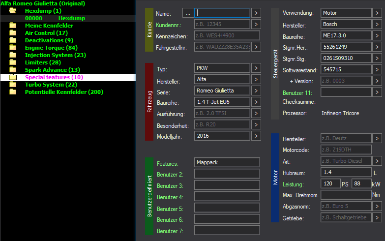Click the Motorcode input field

[346, 150]
